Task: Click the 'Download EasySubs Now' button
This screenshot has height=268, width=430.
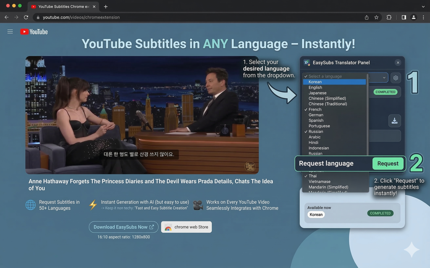Action: click(123, 227)
